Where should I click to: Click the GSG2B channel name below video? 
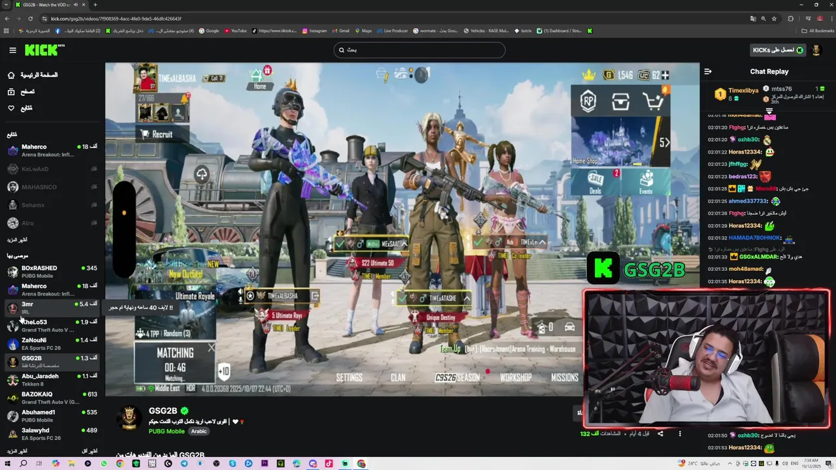tap(163, 411)
